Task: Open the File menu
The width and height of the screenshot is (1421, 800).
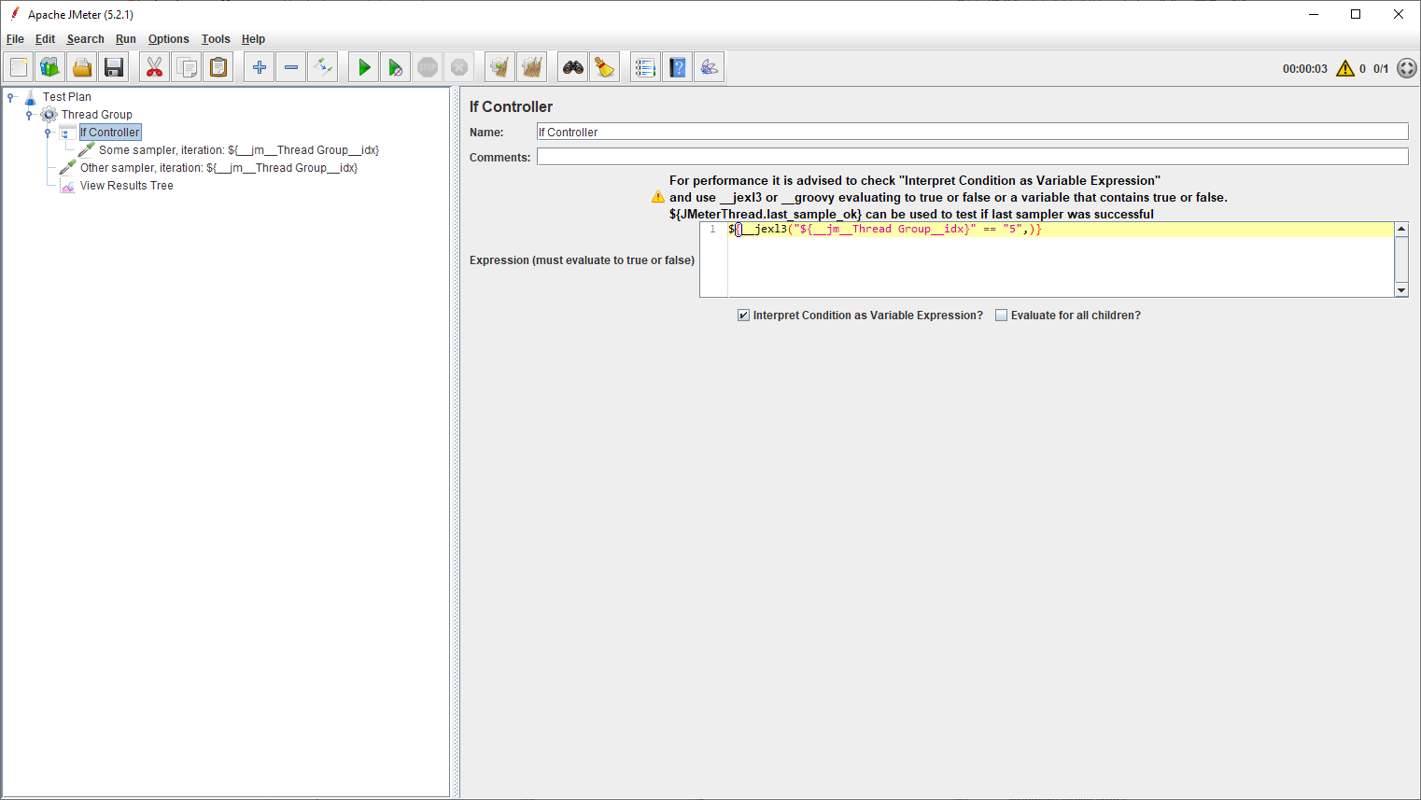Action: pos(15,39)
